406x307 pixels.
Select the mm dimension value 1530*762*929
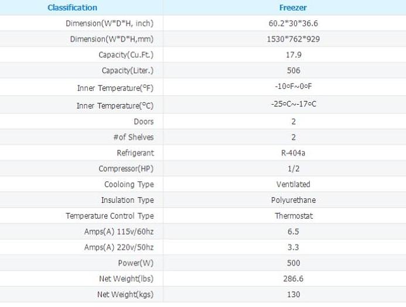click(294, 39)
